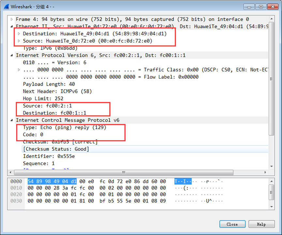Expand the Ethernet Source HuaweiTe_0d:72:e0 node

(19, 41)
